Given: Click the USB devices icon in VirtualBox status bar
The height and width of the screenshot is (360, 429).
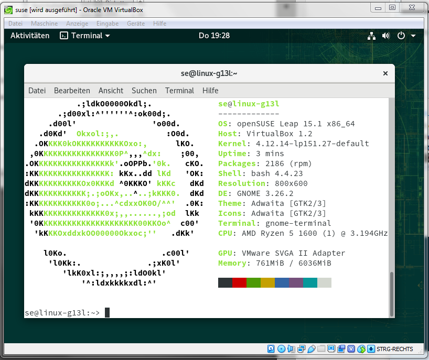Looking at the screenshot, I should [312, 349].
